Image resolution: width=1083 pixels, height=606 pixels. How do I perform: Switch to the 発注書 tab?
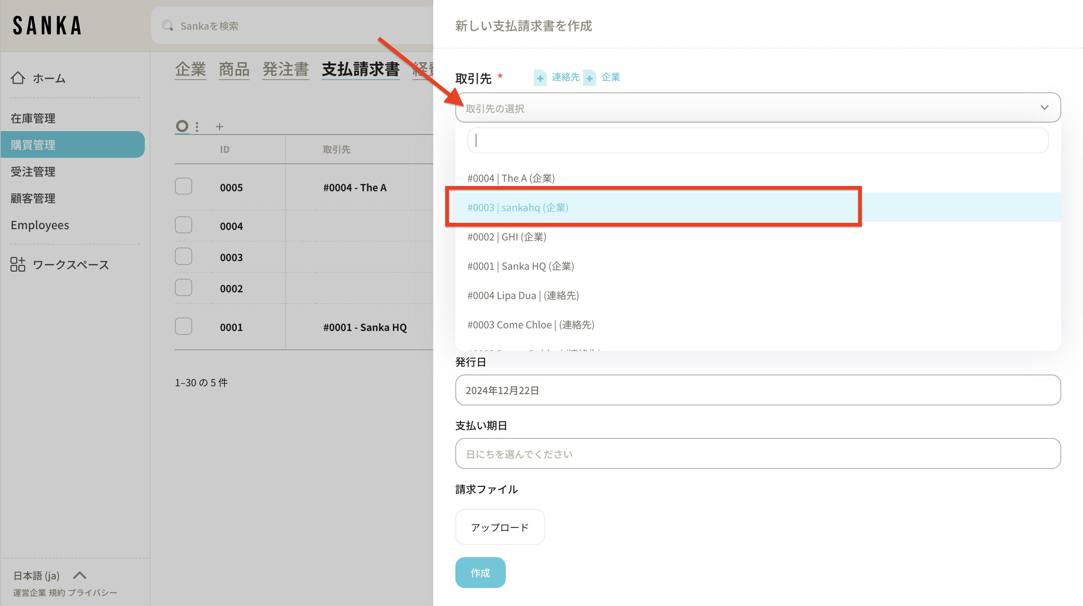[285, 69]
